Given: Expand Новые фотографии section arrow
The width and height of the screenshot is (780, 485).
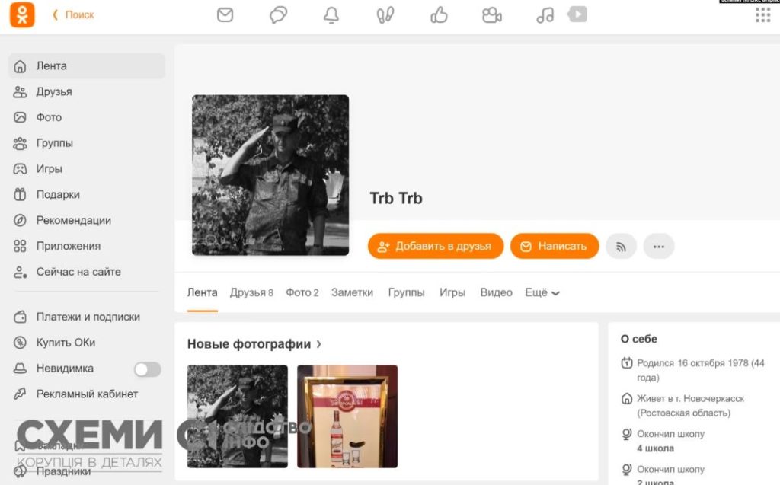Looking at the screenshot, I should (x=319, y=343).
